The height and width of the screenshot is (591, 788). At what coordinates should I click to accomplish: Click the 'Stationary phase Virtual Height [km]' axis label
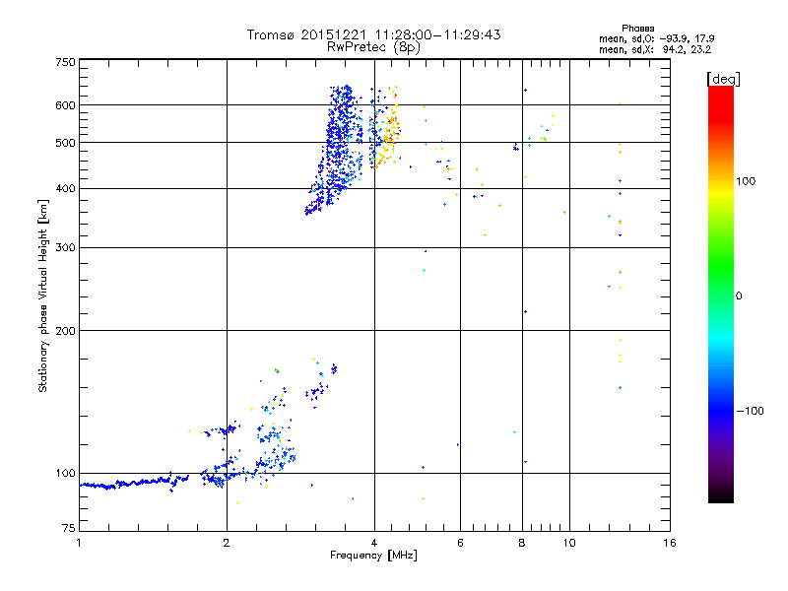click(x=42, y=295)
